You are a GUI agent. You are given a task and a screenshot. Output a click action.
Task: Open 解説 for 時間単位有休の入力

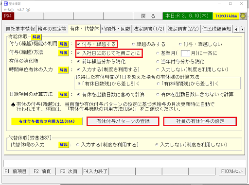tap(63, 70)
